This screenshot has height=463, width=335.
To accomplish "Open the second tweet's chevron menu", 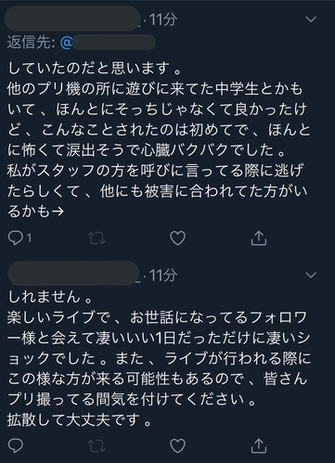I will click(311, 275).
